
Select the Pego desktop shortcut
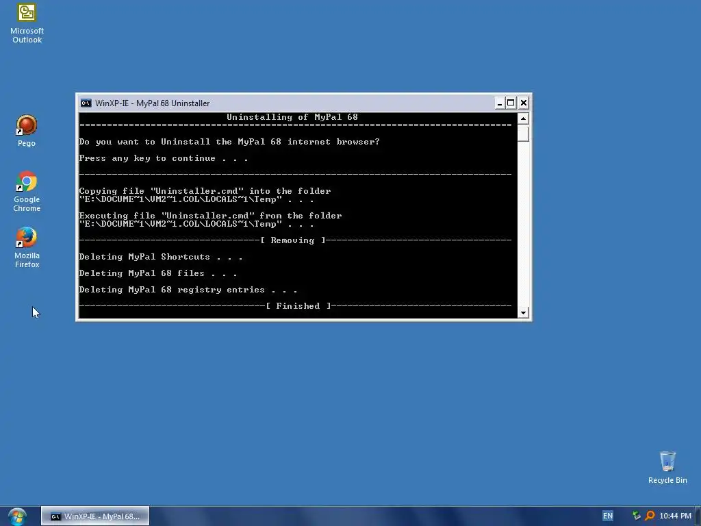click(x=27, y=131)
